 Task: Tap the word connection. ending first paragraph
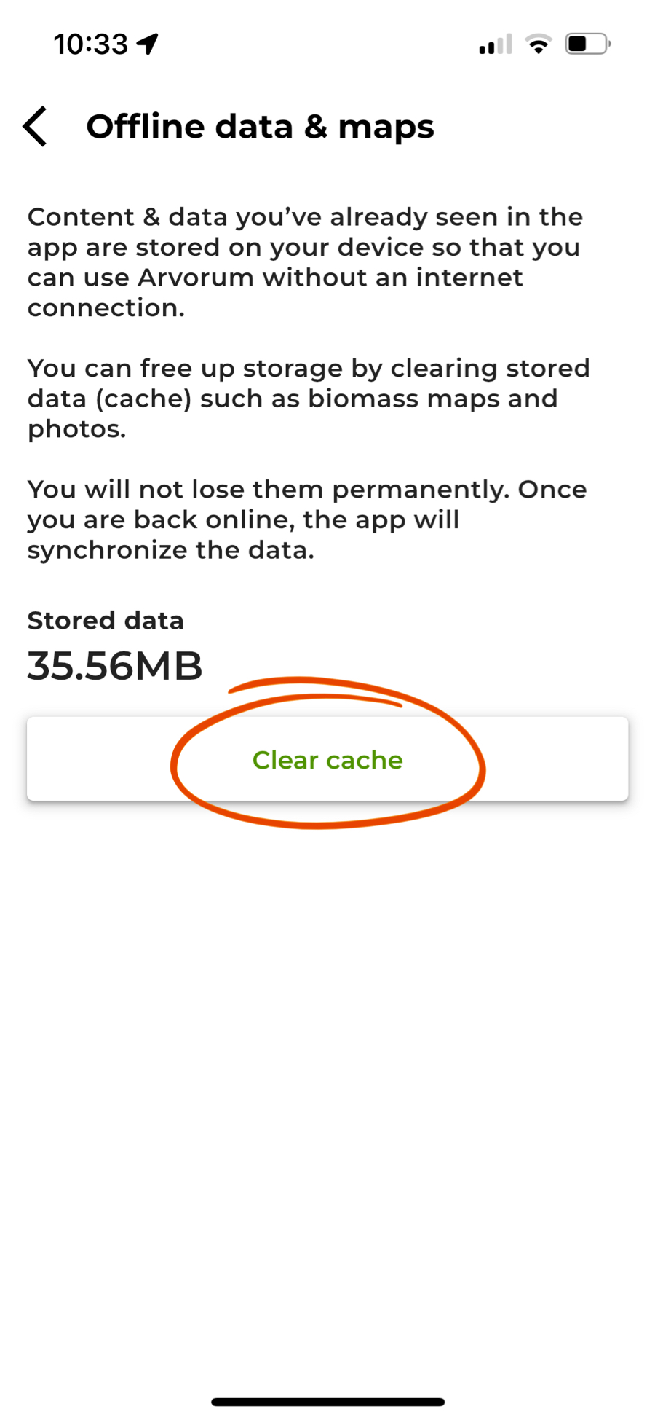click(x=106, y=308)
